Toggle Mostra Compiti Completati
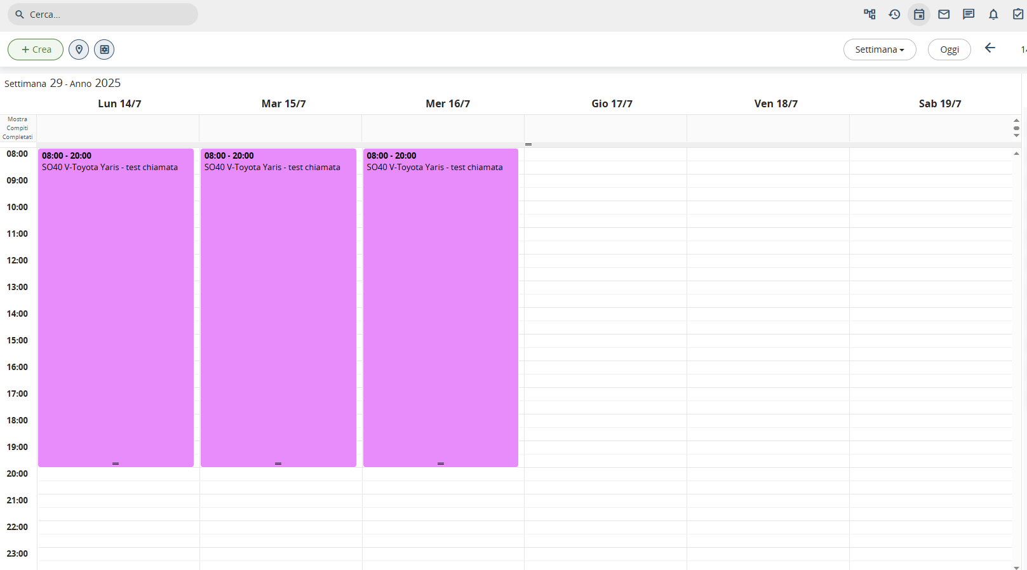The width and height of the screenshot is (1027, 570). (18, 128)
